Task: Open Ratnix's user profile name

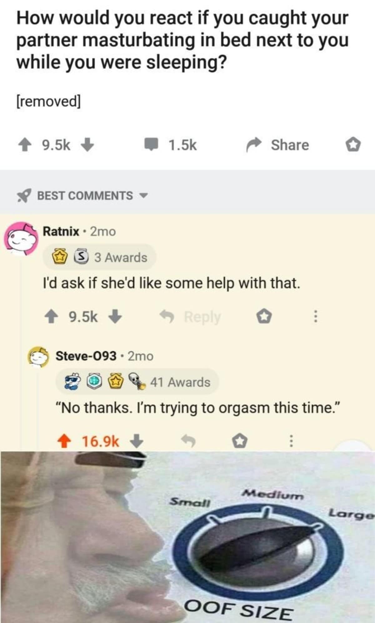Action: click(61, 231)
